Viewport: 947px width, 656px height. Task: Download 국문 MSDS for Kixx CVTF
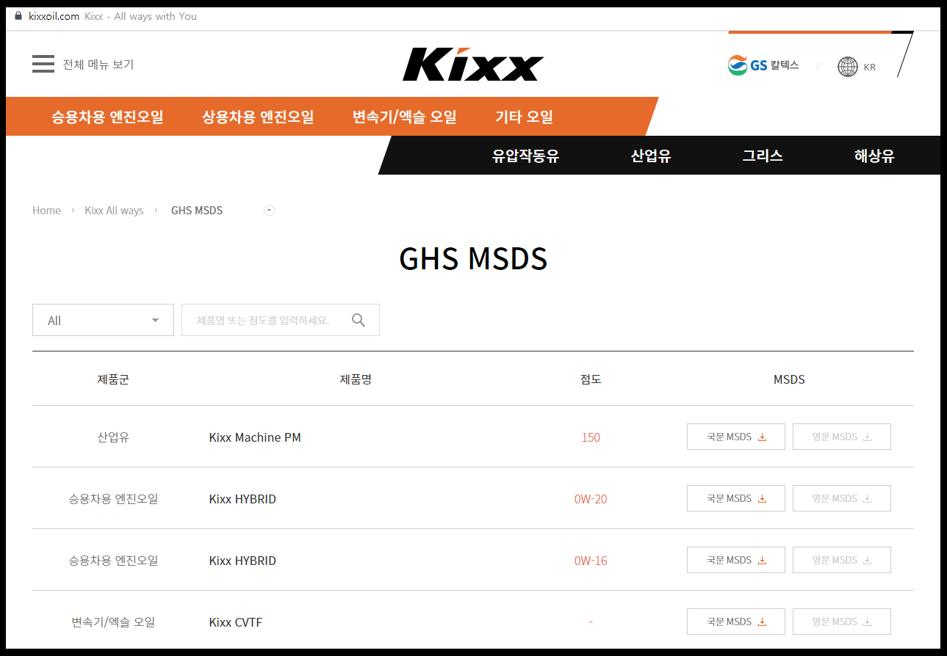736,622
